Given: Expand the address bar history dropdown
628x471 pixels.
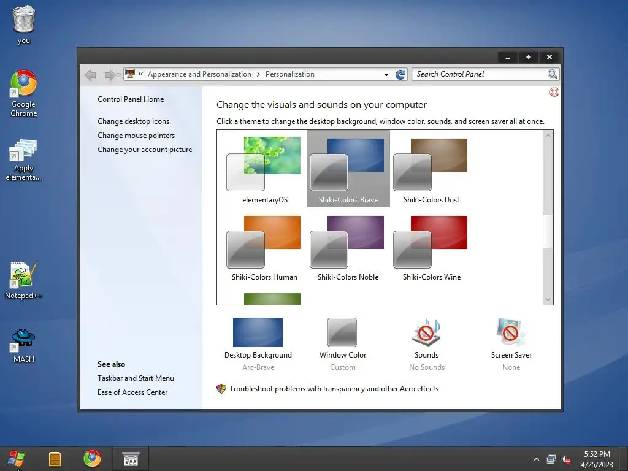Looking at the screenshot, I should (386, 74).
